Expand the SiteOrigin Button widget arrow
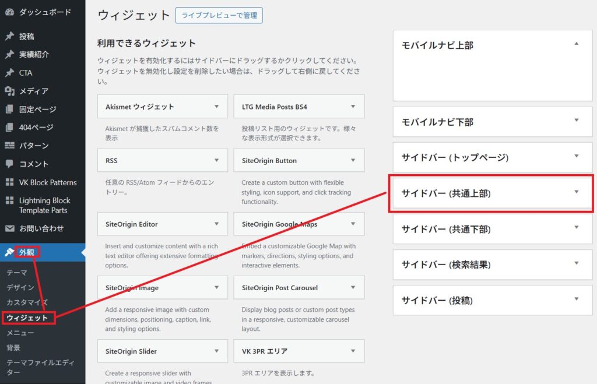The height and width of the screenshot is (384, 597). (x=353, y=160)
